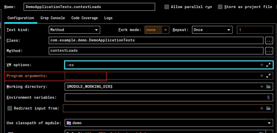Open the Test kind Method dropdown
The height and width of the screenshot is (133, 277).
74,30
